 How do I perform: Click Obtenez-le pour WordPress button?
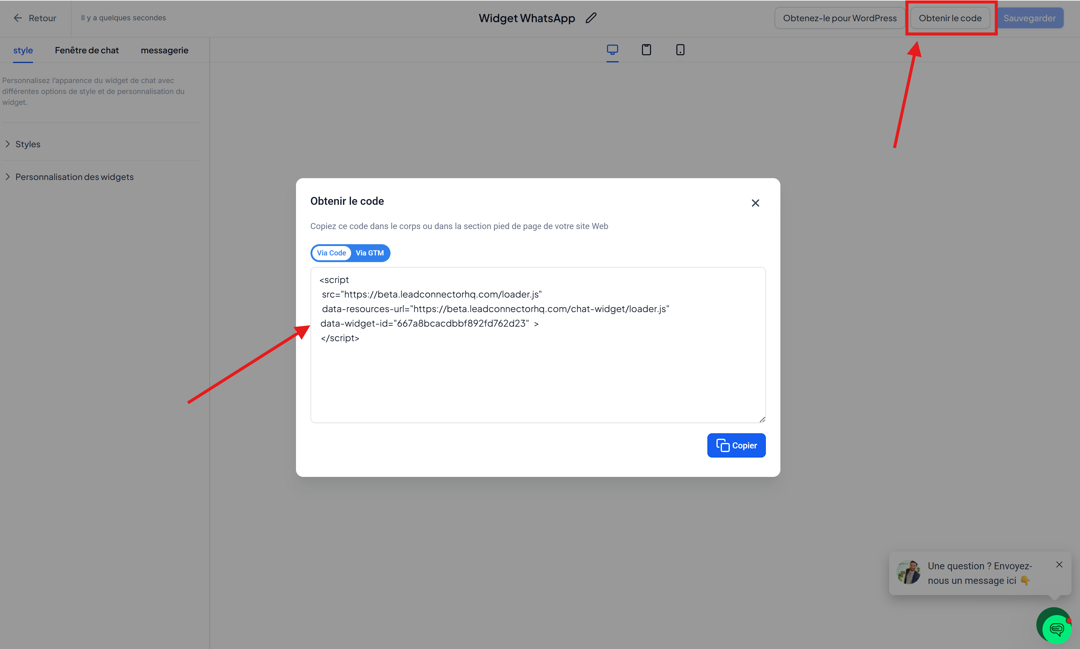[x=839, y=18]
